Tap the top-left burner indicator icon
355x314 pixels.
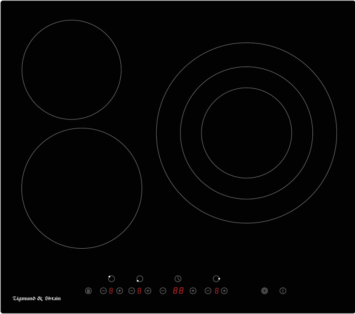(x=111, y=278)
